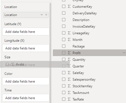This screenshot has width=126, height=103.
Task: Select the TaxAmount field name
Action: 81,93
